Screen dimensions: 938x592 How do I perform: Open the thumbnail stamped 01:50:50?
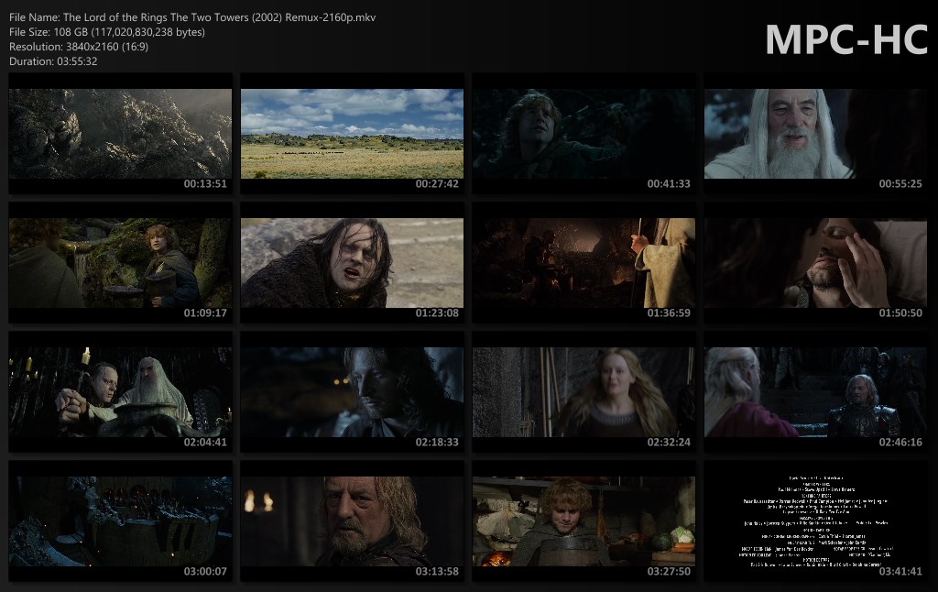click(x=815, y=263)
